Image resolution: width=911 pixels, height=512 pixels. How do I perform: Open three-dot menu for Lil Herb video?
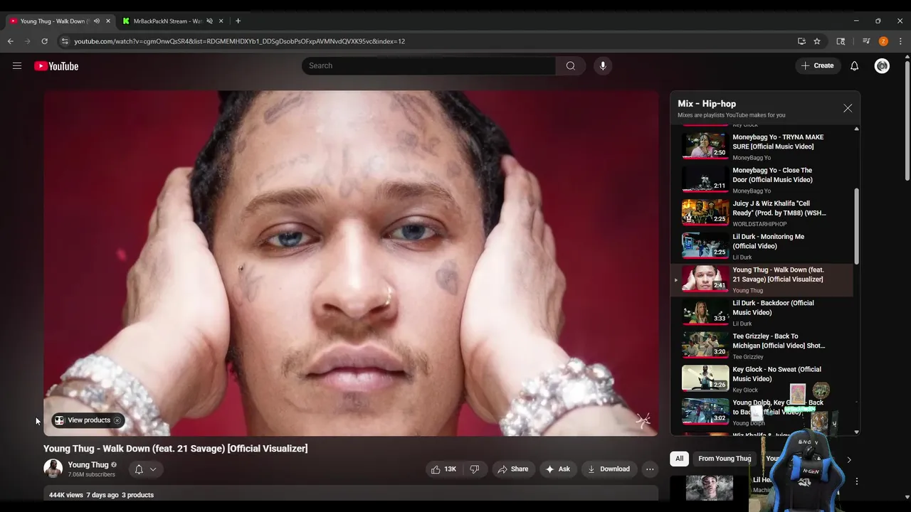pyautogui.click(x=857, y=481)
